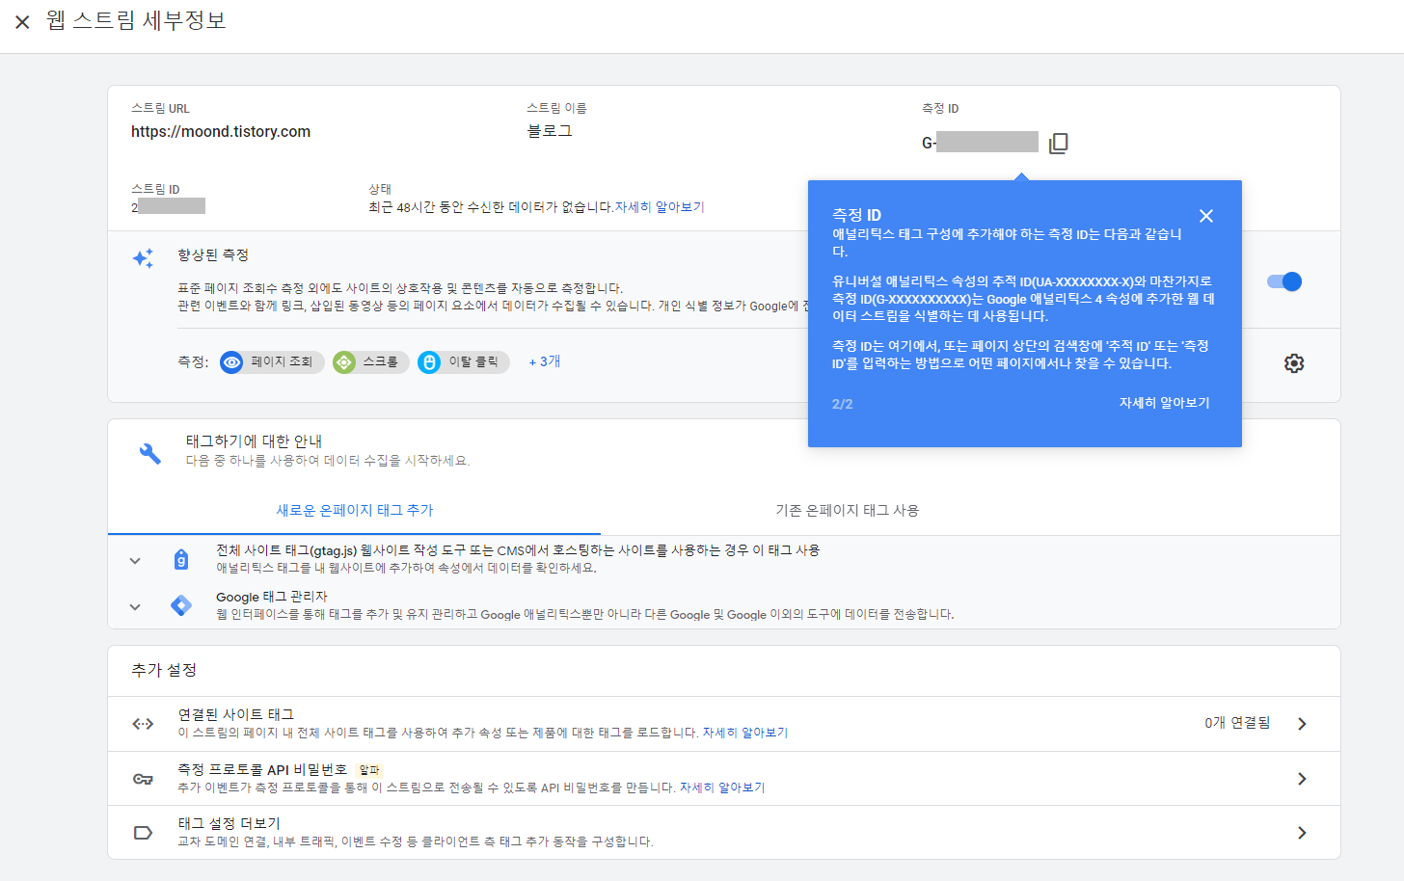Screen dimensions: 1404x881
Task: Click the 추가 설정 section heading
Action: [164, 670]
